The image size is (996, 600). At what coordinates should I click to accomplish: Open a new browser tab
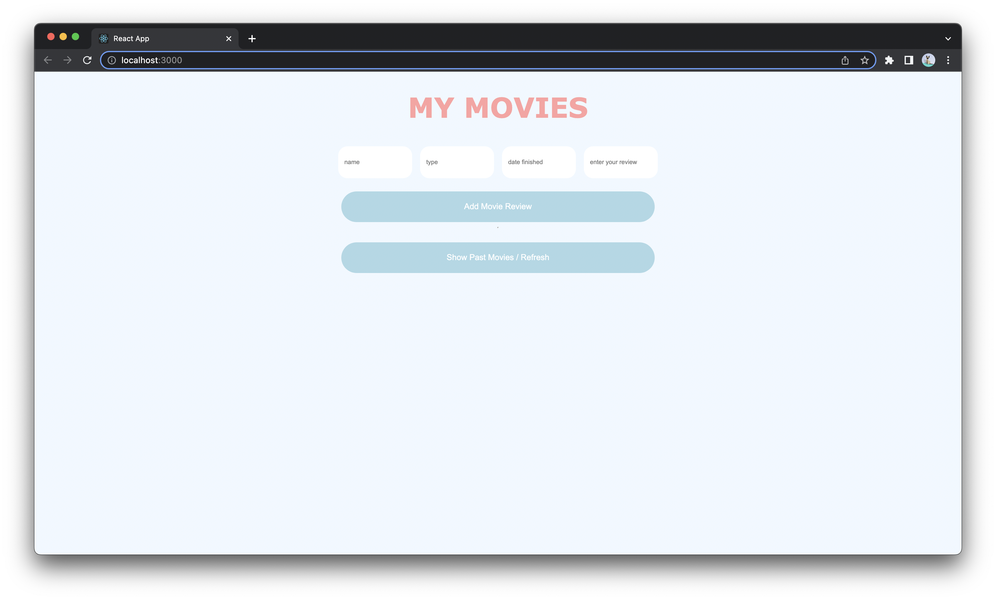pos(252,38)
